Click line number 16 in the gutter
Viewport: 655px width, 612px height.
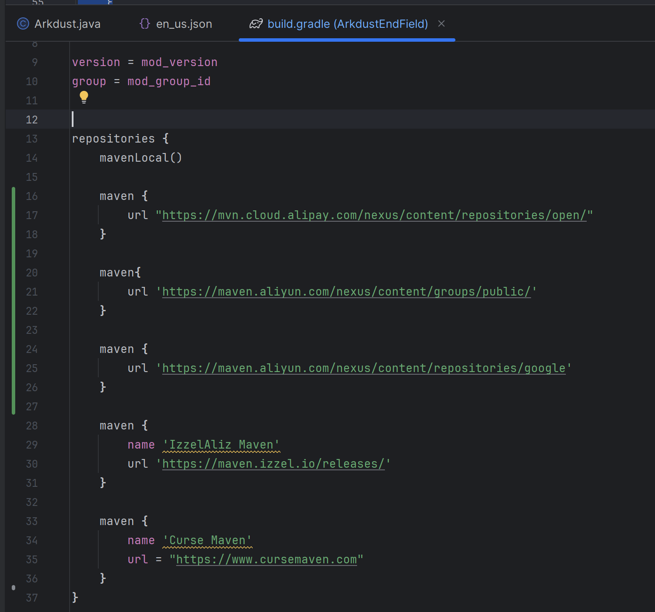(32, 196)
